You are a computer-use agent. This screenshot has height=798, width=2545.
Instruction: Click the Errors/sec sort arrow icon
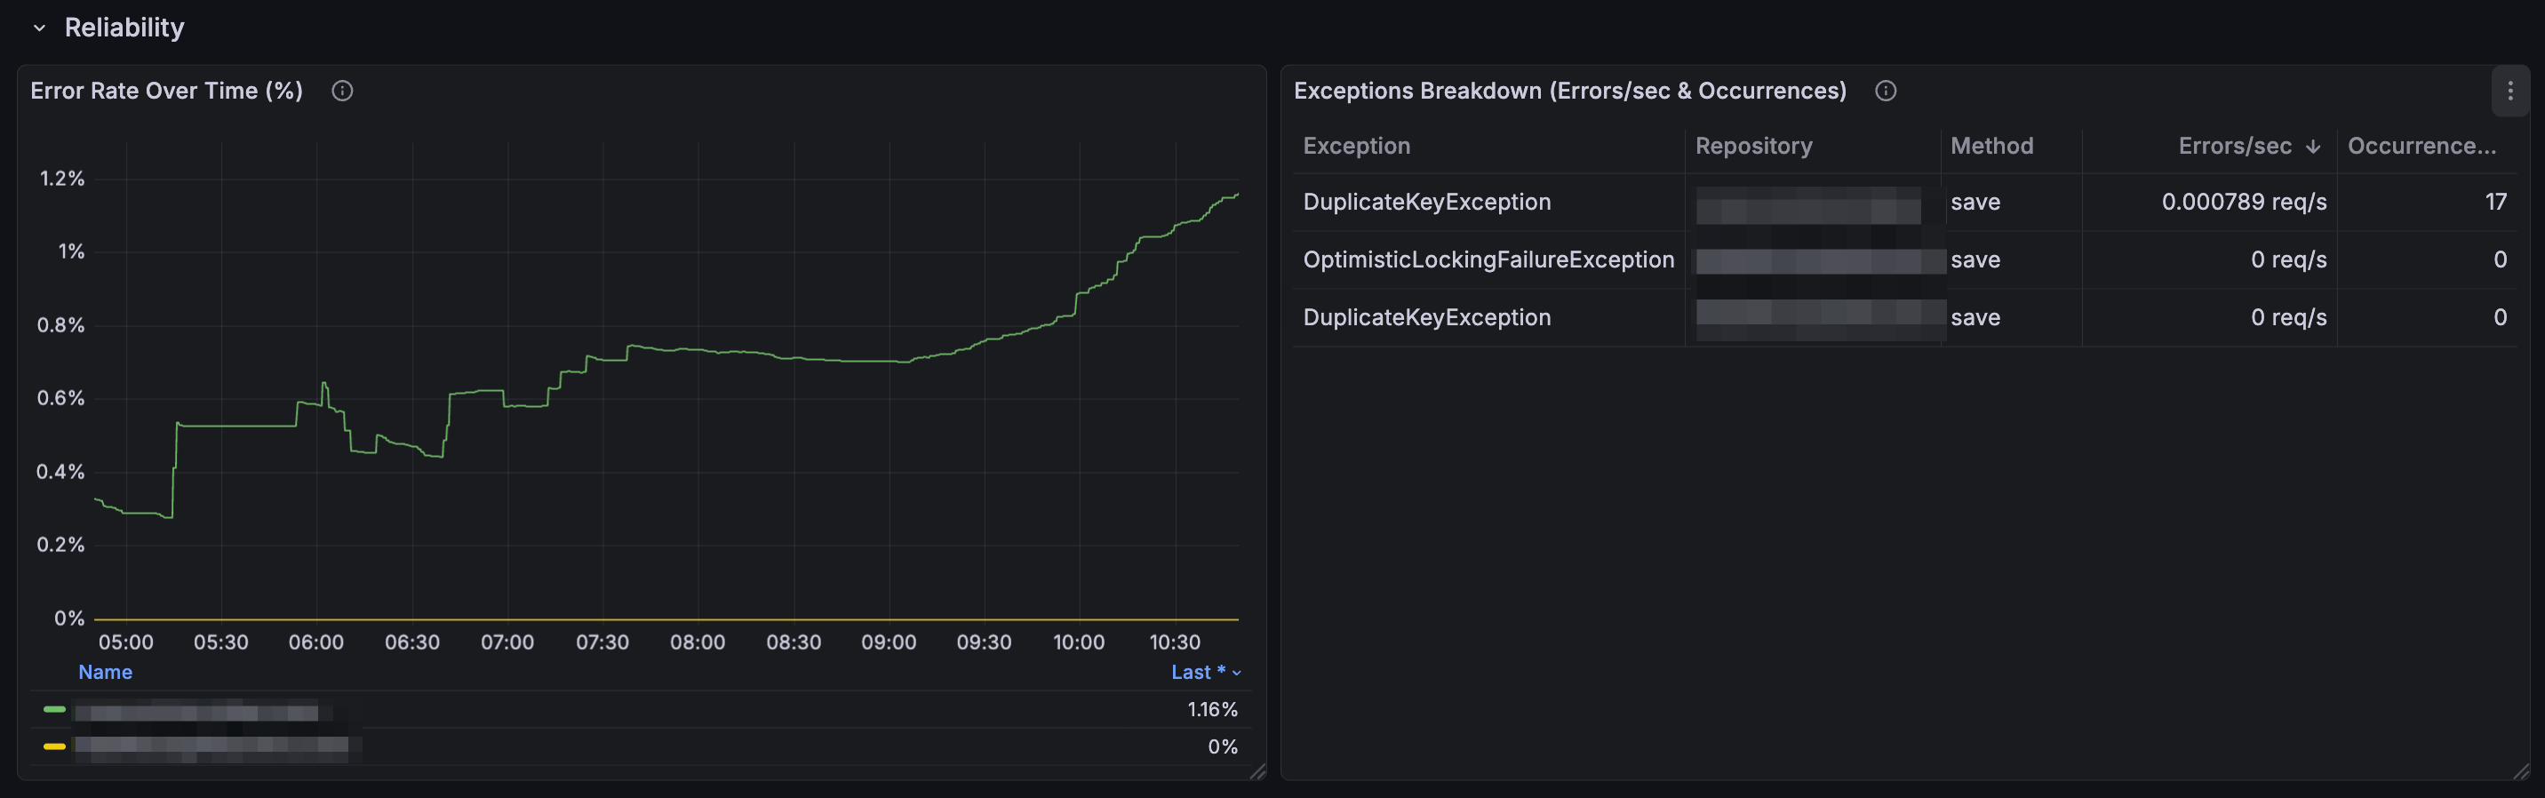pos(2313,146)
